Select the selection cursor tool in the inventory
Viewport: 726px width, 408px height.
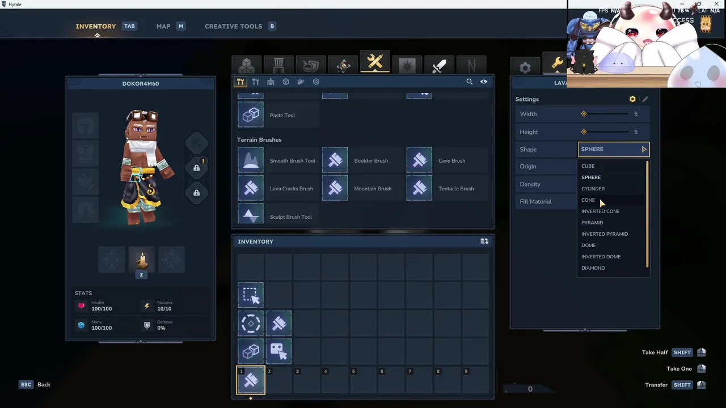251,295
